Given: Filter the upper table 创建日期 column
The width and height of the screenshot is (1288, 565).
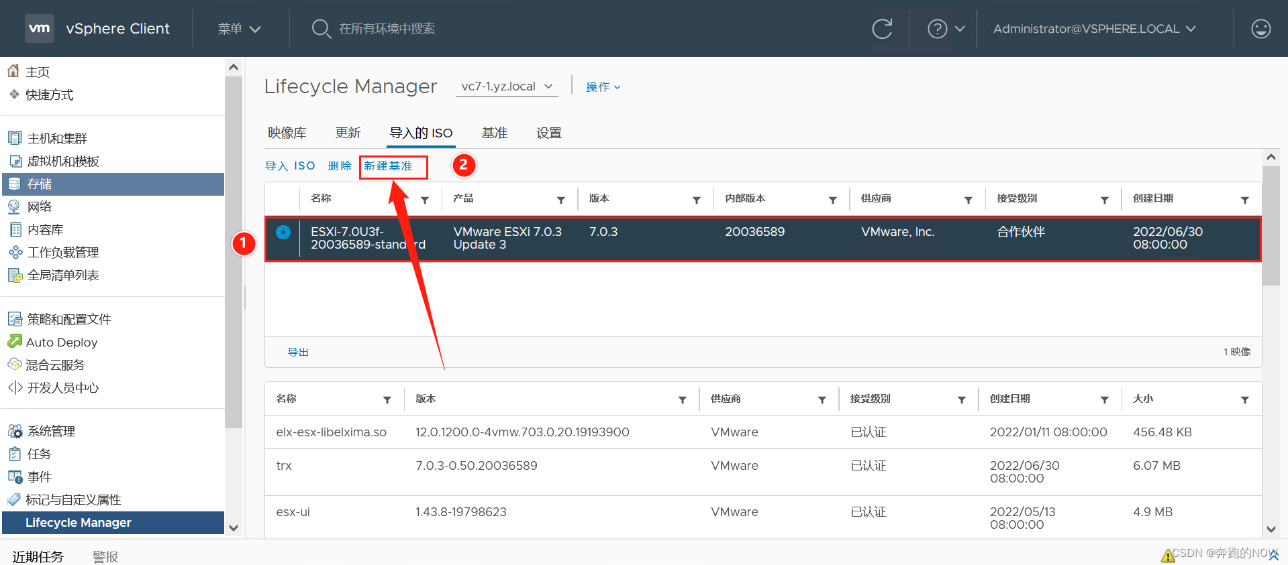Looking at the screenshot, I should [x=1245, y=200].
